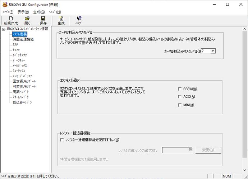This screenshot has height=179, width=248.
Task: Click the vertical scrollbar up arrow
Action: tap(244, 29)
